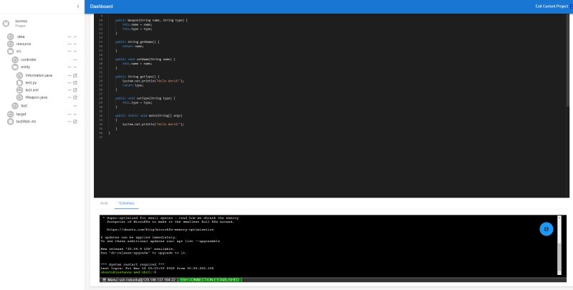Select the Weapon.java tree entry

pyautogui.click(x=37, y=97)
